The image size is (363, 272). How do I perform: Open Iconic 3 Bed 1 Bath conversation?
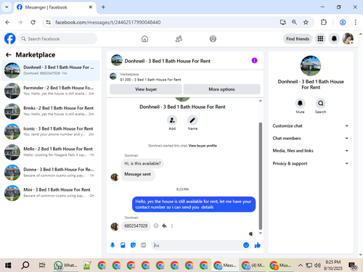click(x=51, y=131)
